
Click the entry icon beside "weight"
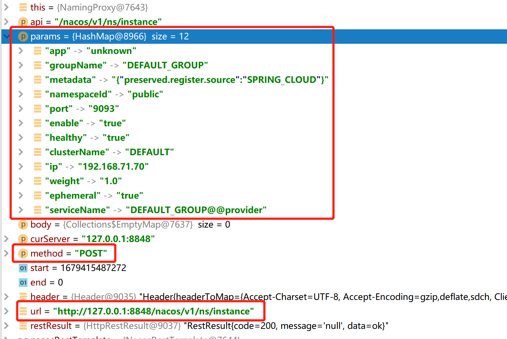coord(38,181)
